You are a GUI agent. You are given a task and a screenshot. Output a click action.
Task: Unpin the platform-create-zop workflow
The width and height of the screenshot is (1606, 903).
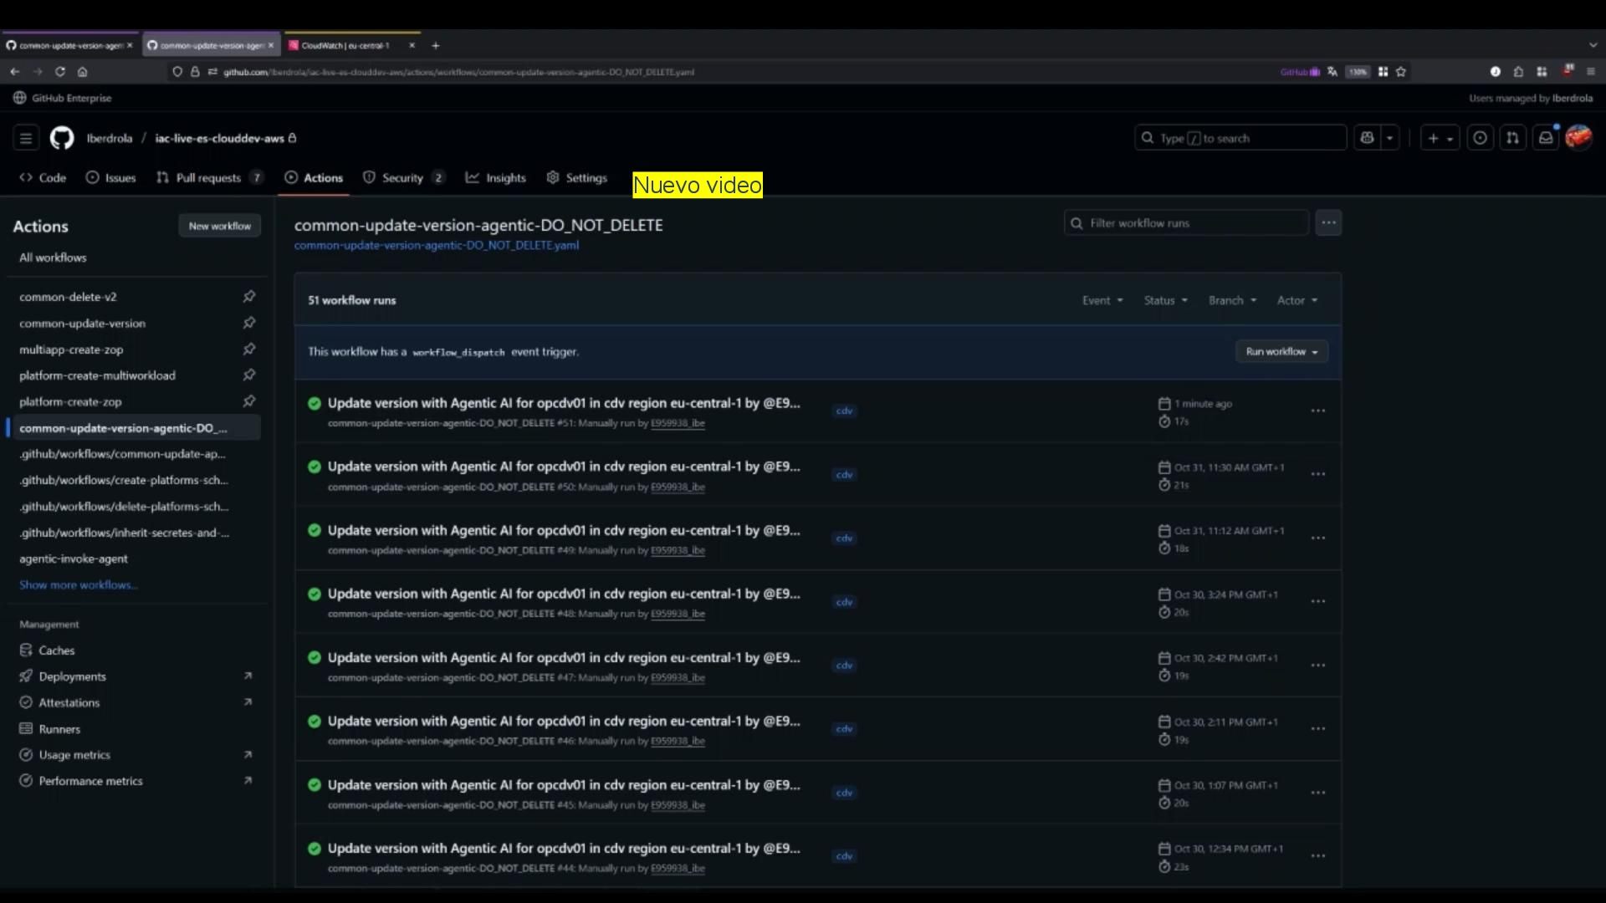click(x=248, y=401)
